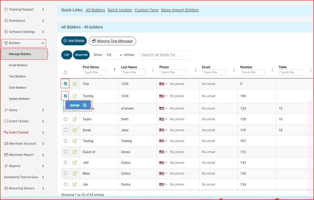314x200 pixels.
Task: Click edit icon for Mike Carlos row
Action: pyautogui.click(x=75, y=173)
